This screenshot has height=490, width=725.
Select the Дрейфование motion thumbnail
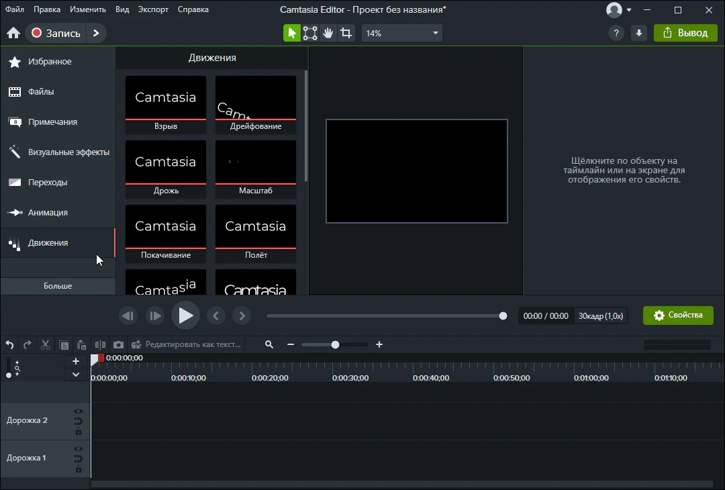click(256, 105)
